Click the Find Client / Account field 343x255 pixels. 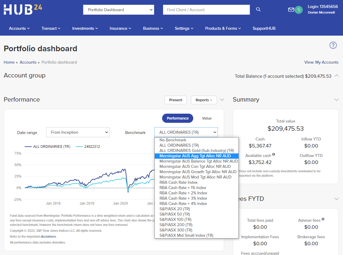click(206, 9)
